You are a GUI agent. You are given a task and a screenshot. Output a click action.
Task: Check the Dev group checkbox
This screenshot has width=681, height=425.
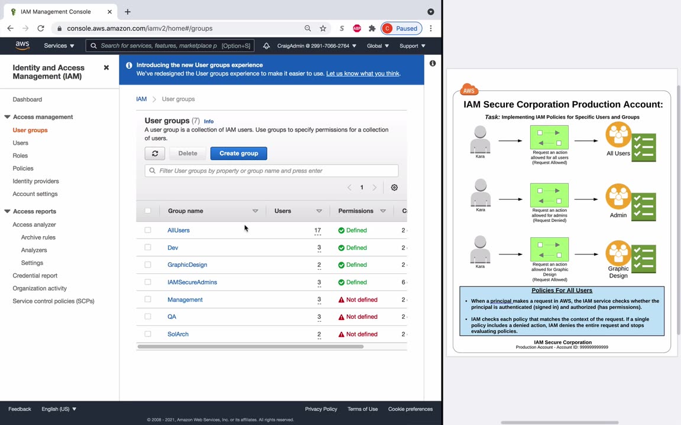148,247
